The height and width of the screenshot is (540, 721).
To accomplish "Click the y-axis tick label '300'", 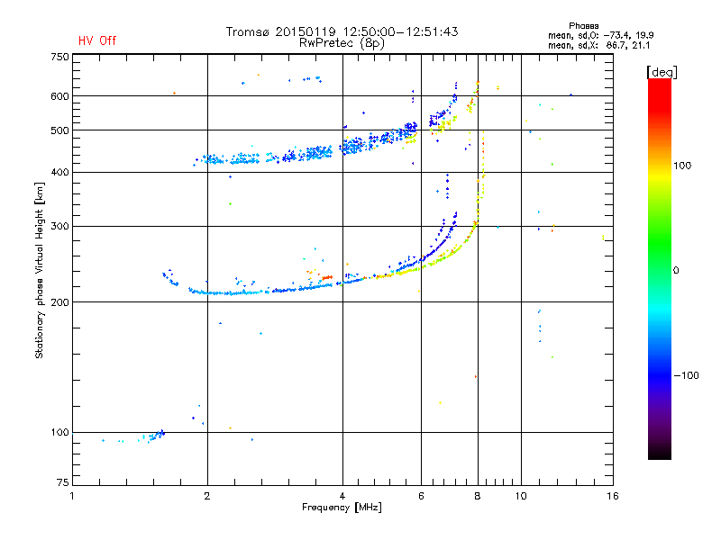I will [59, 226].
